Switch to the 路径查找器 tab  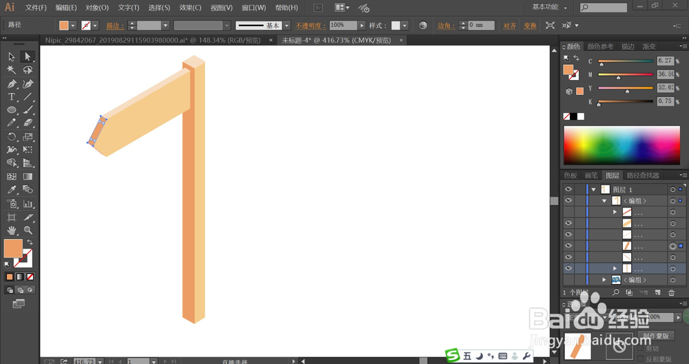pos(643,175)
